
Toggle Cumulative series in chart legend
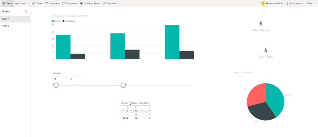coord(69,21)
